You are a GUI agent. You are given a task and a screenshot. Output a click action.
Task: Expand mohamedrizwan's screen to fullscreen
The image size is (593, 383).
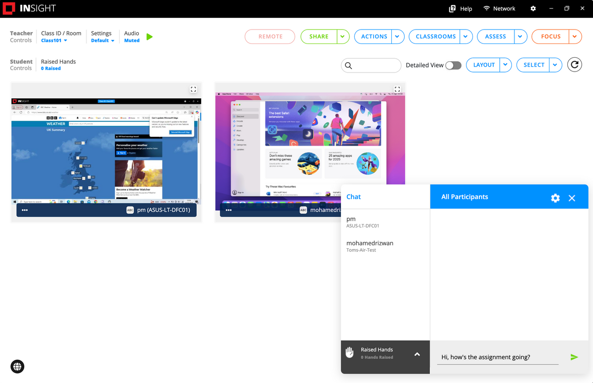pos(396,89)
